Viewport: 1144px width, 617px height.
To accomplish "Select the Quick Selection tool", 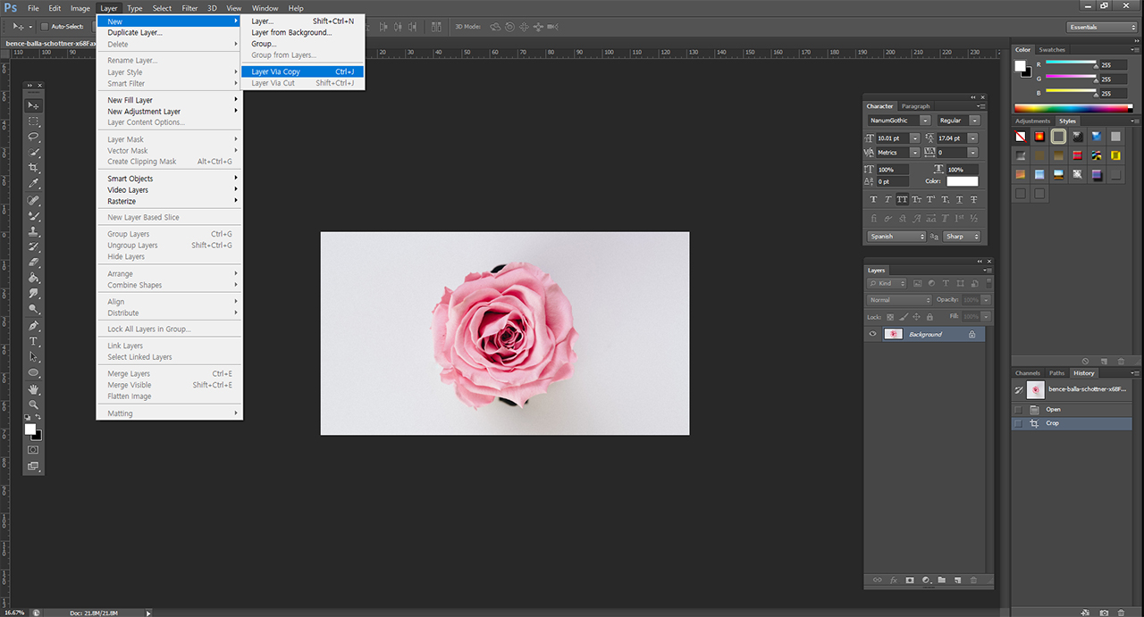I will coord(34,153).
